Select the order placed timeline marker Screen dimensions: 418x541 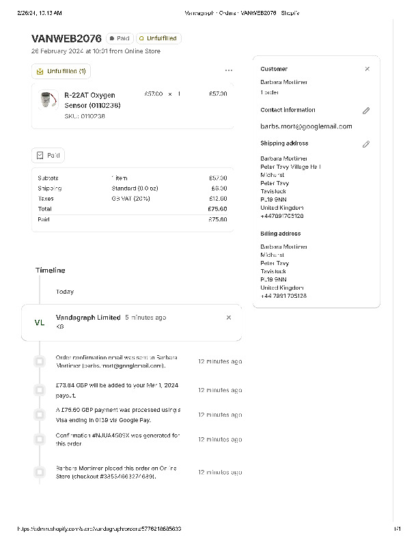pos(40,471)
